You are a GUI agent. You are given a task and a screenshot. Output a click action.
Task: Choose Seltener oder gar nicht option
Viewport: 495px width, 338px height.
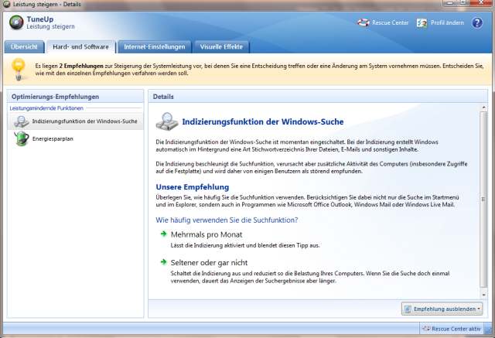(209, 262)
